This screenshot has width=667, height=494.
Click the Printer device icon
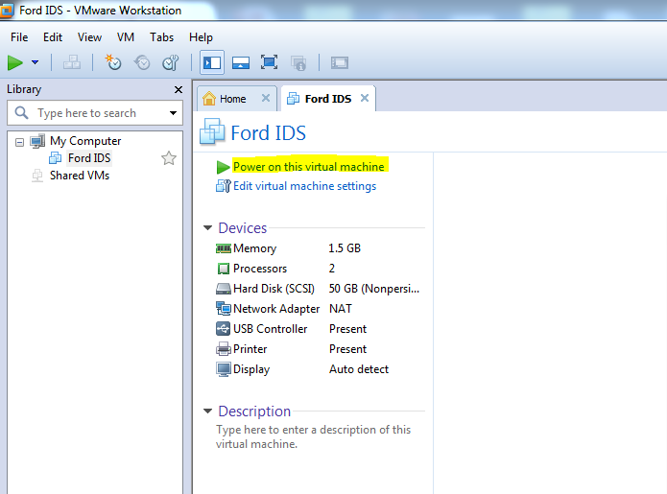click(224, 349)
